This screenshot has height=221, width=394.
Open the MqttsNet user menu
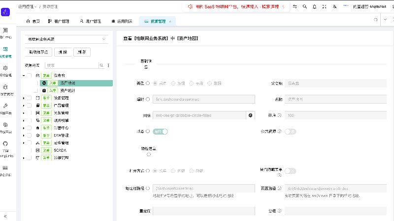369,6
